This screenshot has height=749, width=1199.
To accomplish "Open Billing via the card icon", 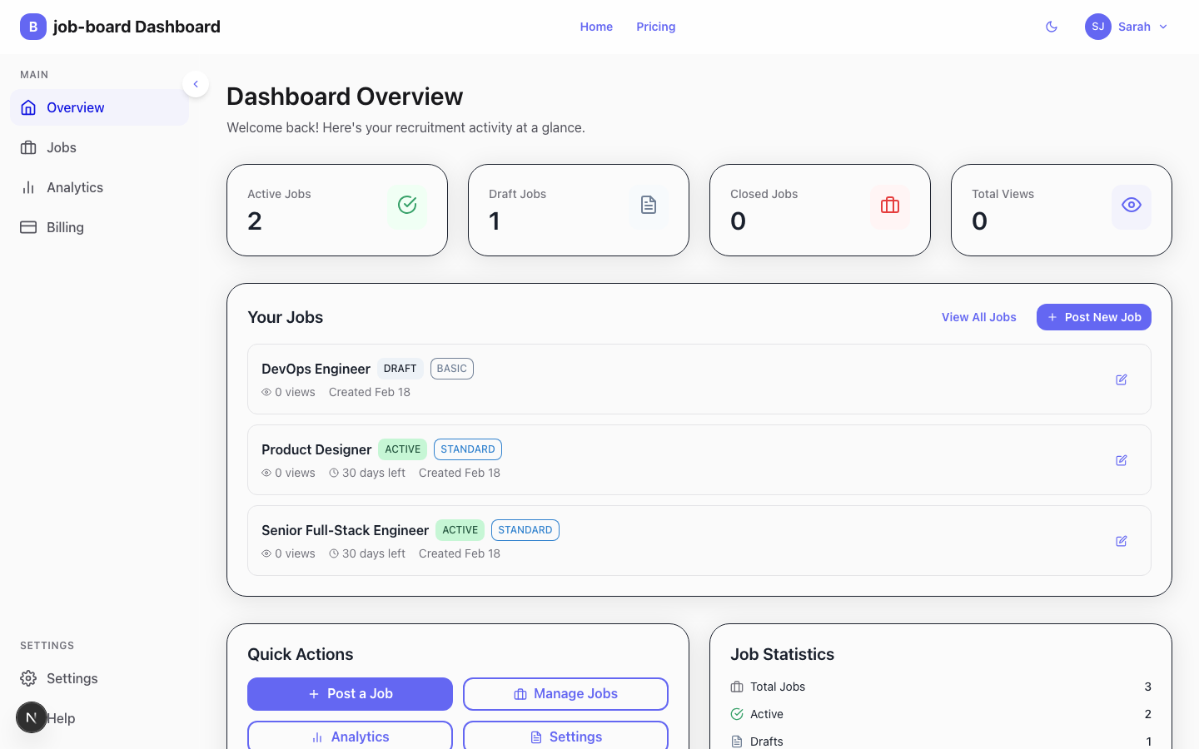I will tap(29, 227).
